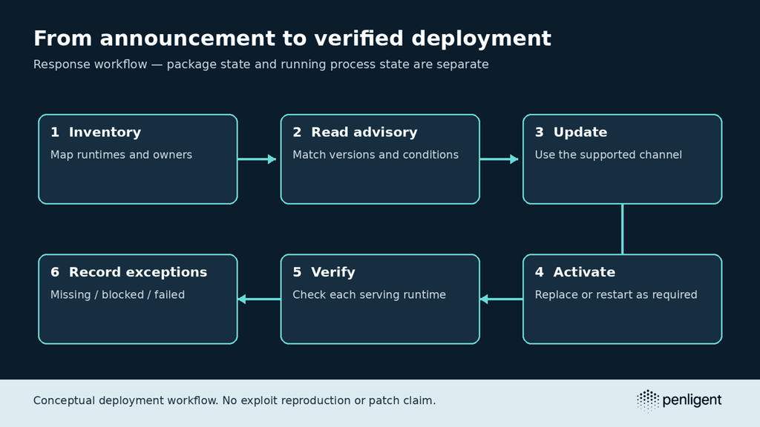The image size is (760, 427).
Task: Click the "3 Update" step heading
Action: pyautogui.click(x=571, y=132)
